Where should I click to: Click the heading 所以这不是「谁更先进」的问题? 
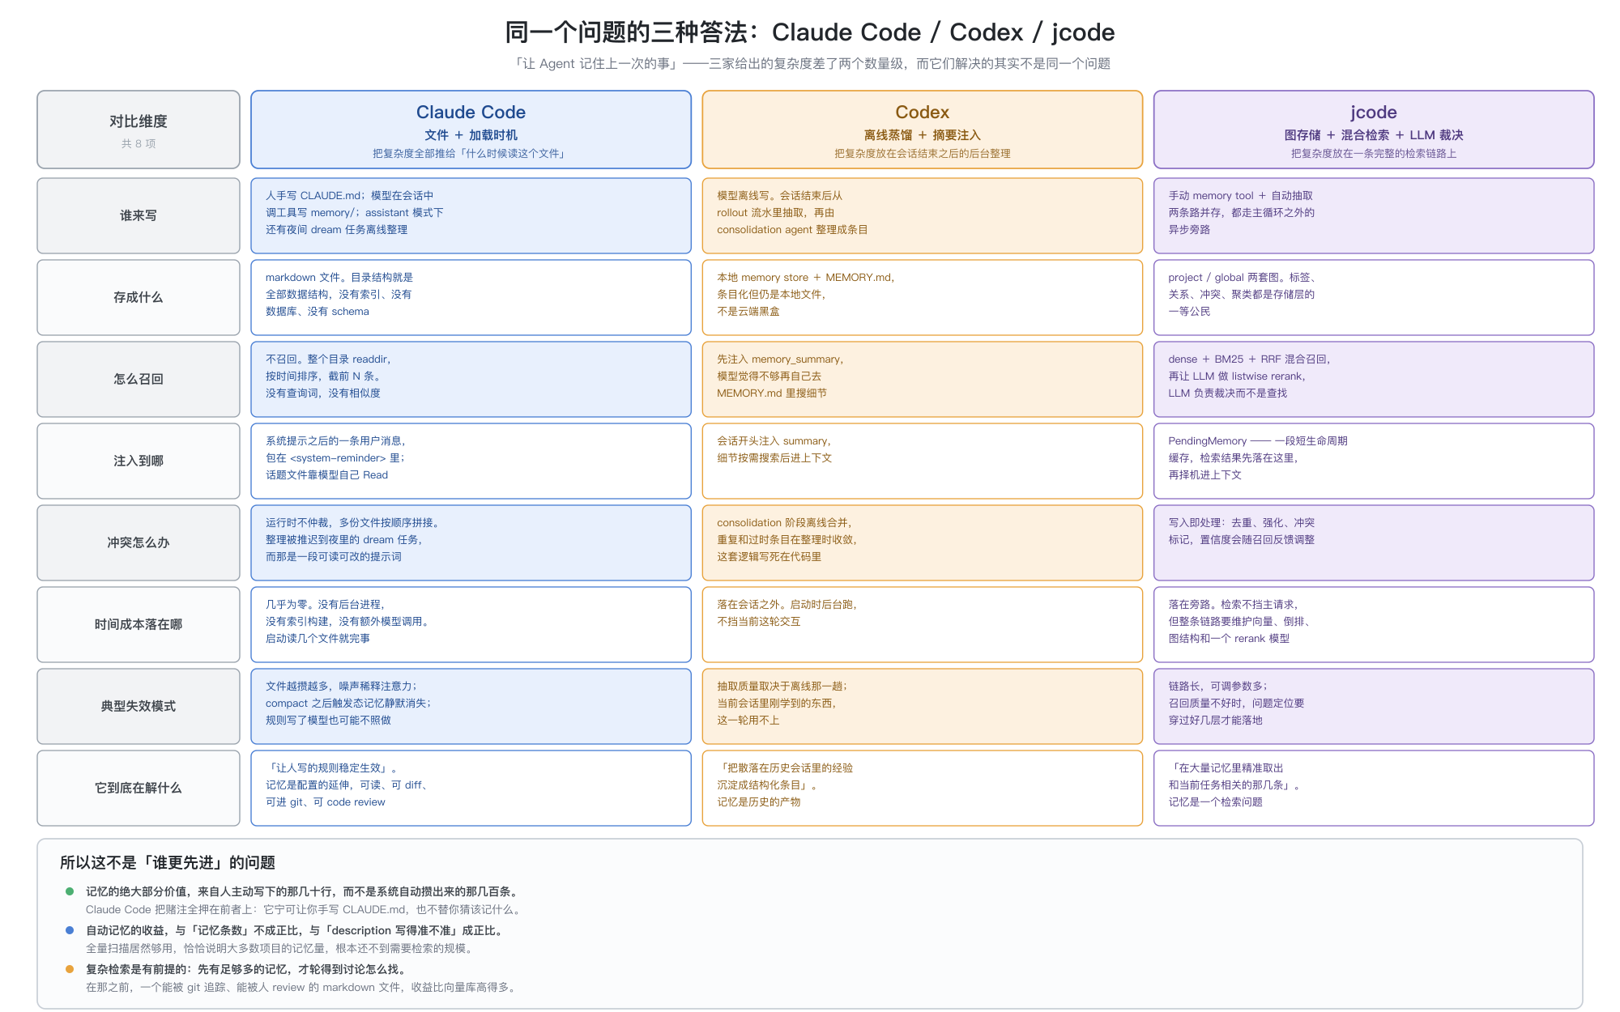[168, 863]
